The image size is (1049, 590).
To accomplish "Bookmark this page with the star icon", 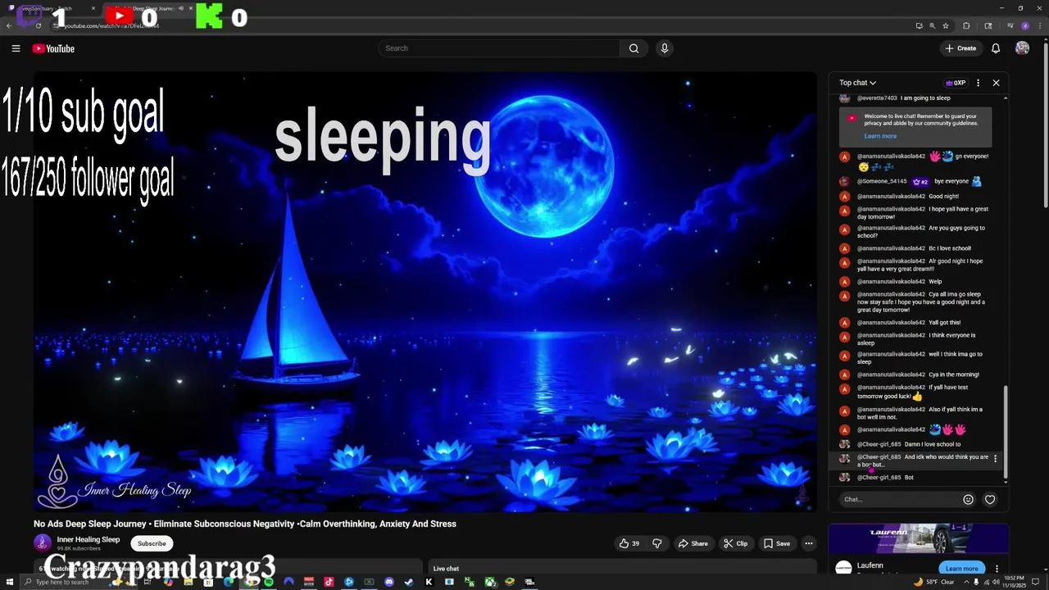I will point(945,25).
